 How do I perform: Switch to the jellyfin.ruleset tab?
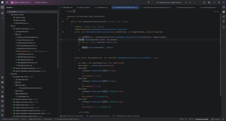[83, 8]
